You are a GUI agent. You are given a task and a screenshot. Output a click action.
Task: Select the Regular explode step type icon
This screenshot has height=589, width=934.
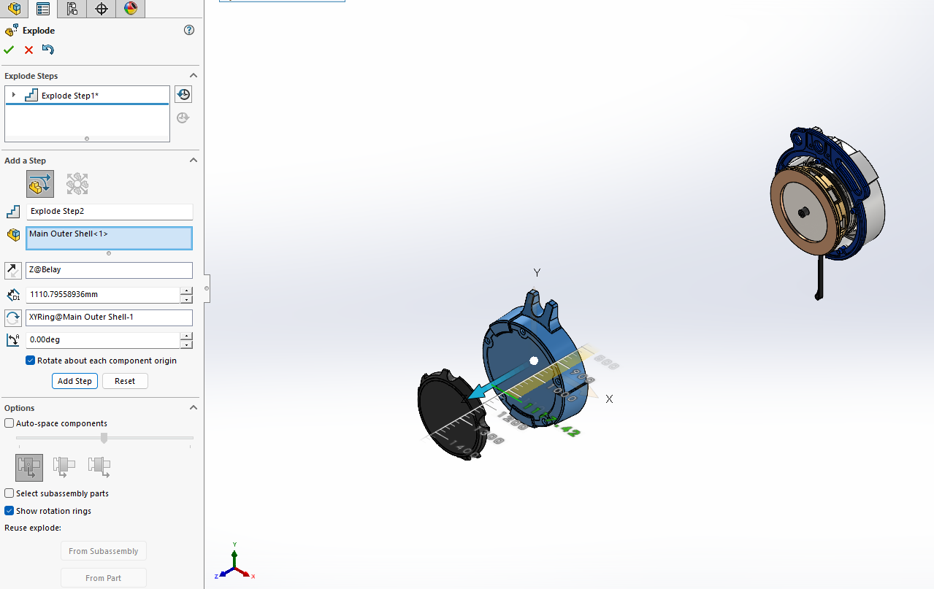coord(40,183)
